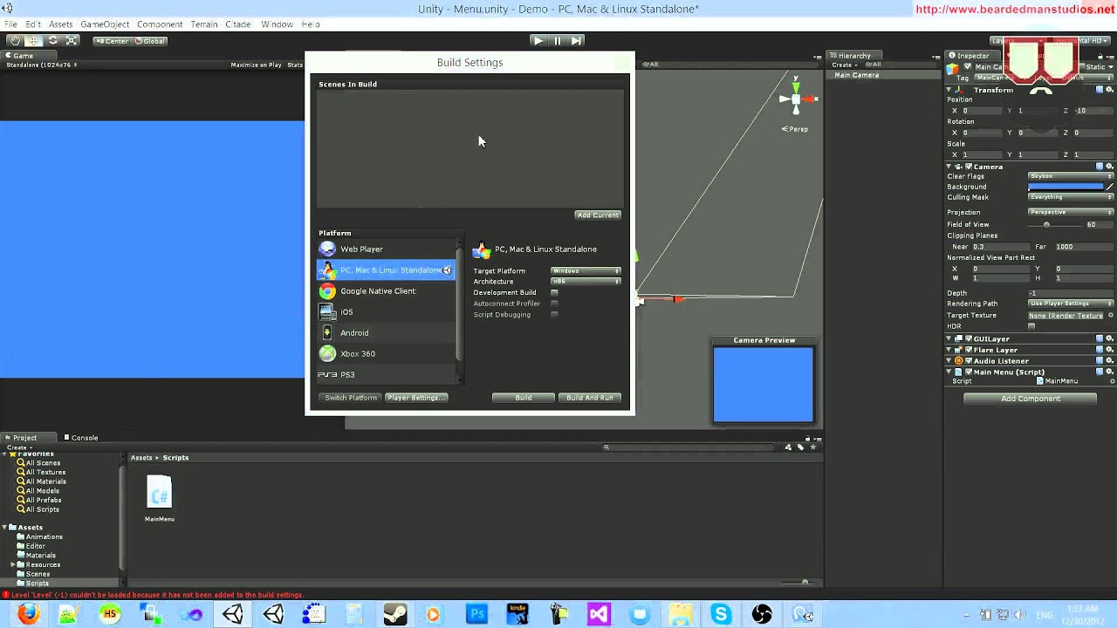Open Player Settings from Build Settings

[x=416, y=398]
